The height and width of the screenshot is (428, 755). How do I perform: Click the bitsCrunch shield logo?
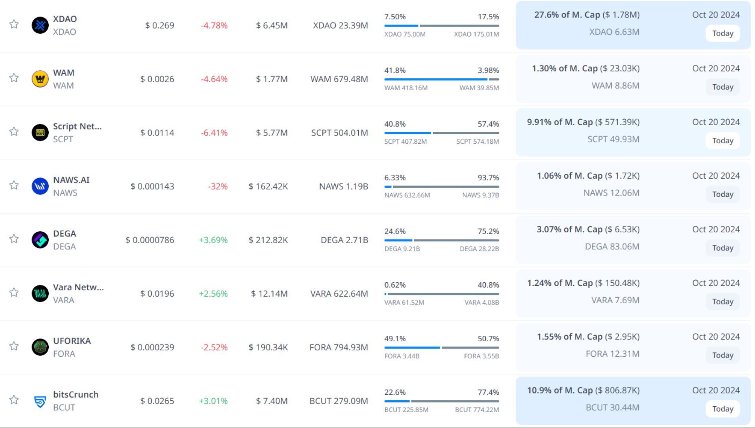40,401
